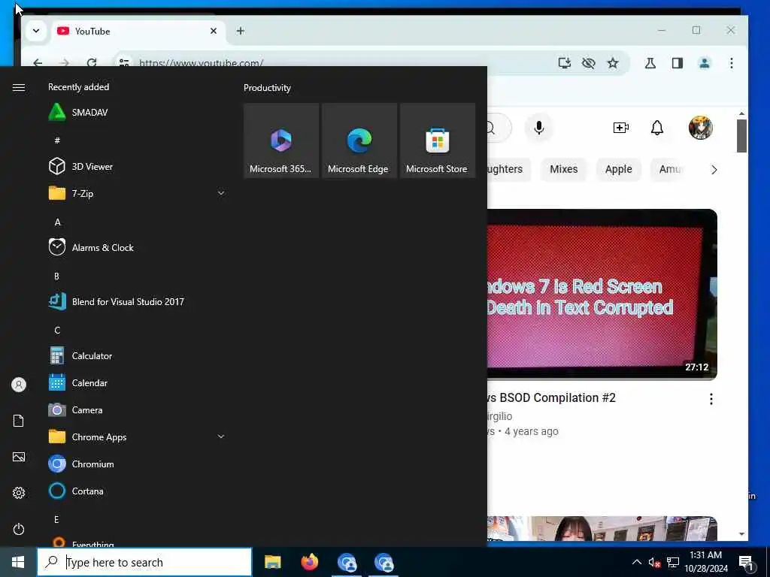Select the Mixes filter chip

(564, 169)
